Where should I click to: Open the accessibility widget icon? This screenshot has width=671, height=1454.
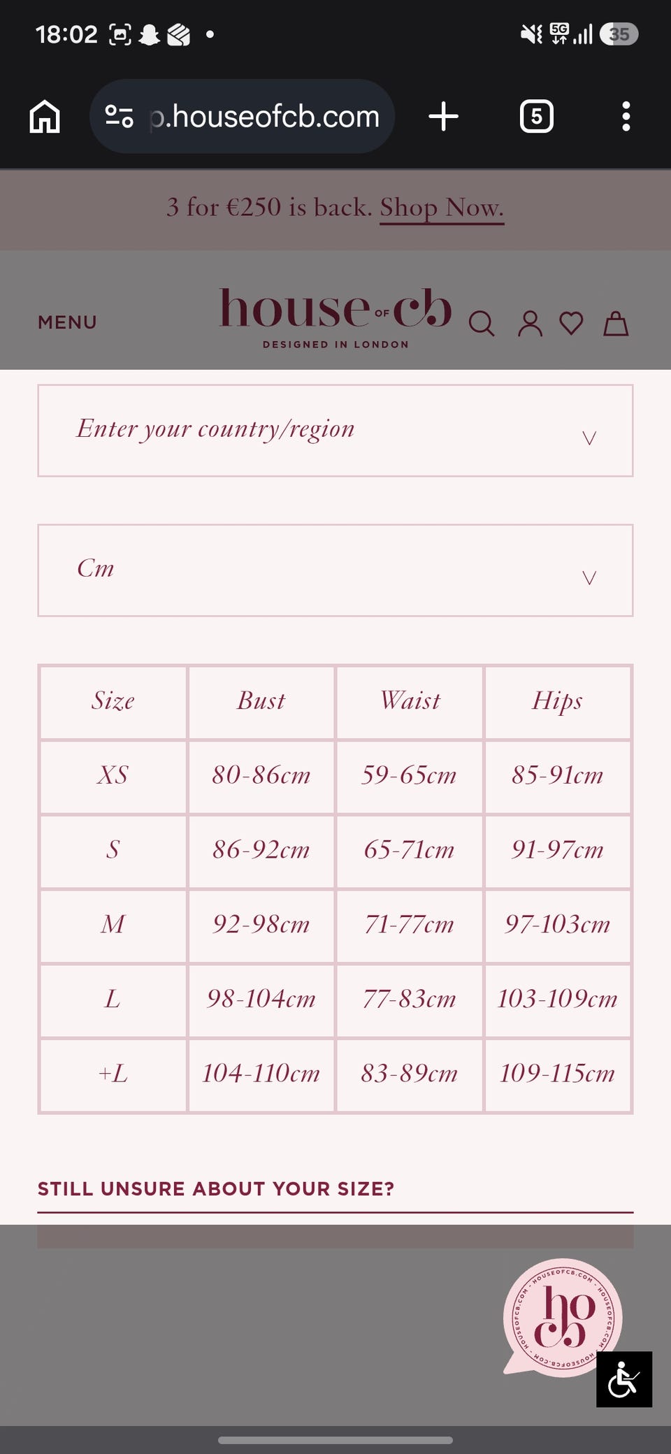click(x=624, y=1379)
